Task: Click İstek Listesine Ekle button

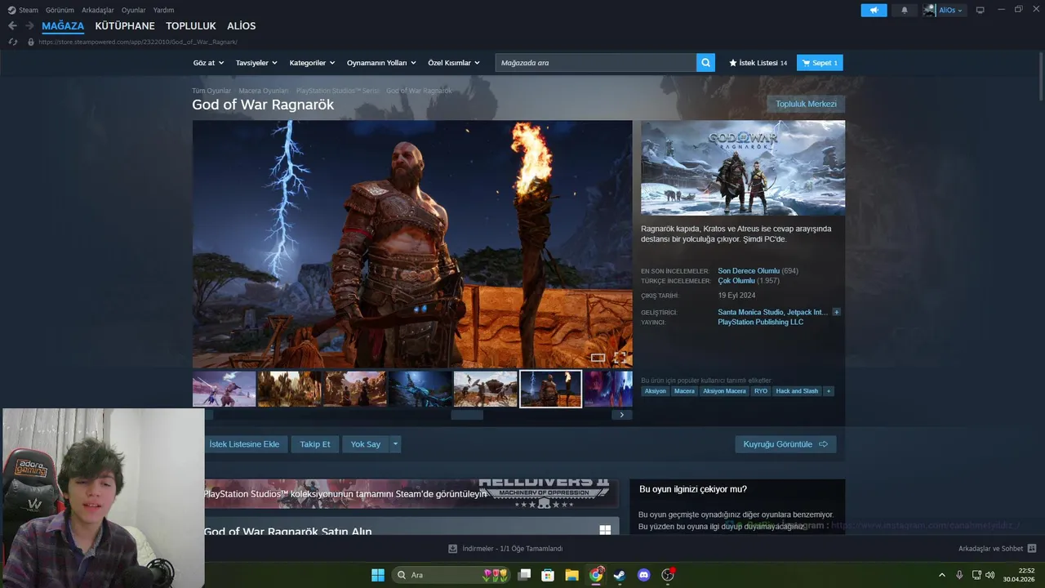Action: tap(244, 444)
